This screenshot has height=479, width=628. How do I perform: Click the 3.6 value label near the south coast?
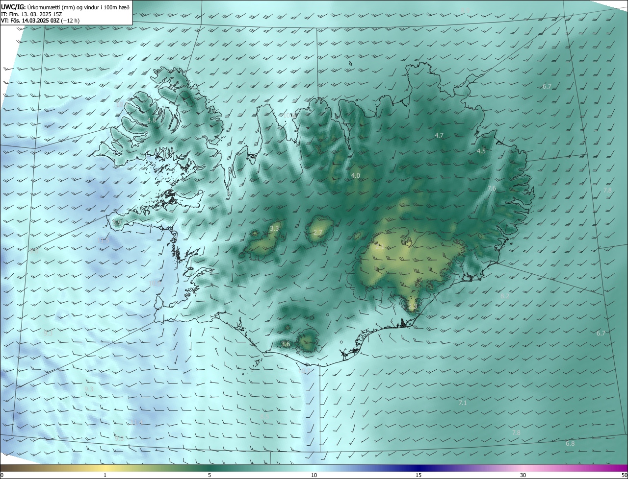tap(286, 344)
